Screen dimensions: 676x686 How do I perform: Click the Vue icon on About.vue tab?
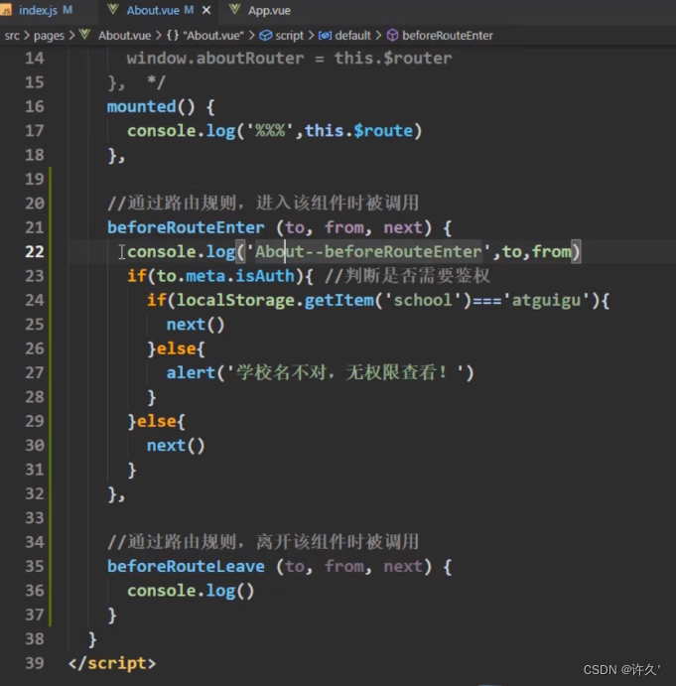113,10
